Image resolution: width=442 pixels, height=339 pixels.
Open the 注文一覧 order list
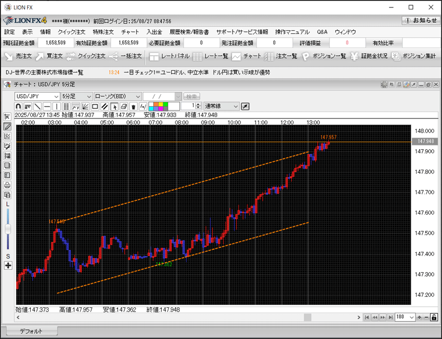tap(281, 56)
